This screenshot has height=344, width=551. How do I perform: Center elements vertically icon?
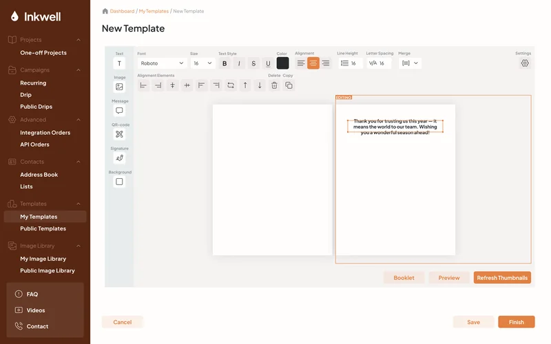point(173,85)
